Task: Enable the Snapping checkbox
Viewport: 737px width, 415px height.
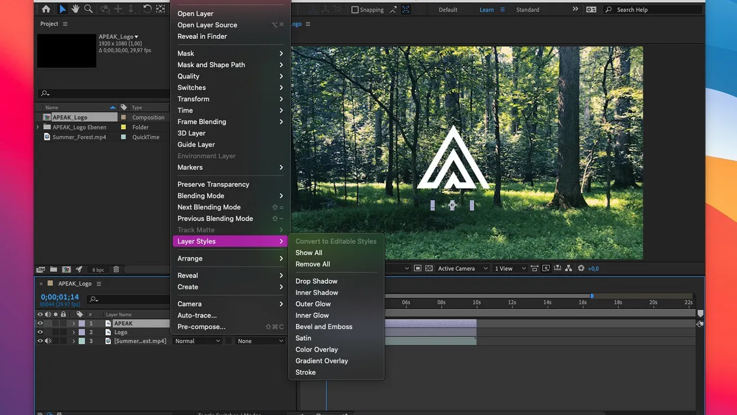Action: pyautogui.click(x=356, y=9)
